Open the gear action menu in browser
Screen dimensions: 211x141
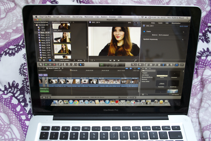point(45,60)
